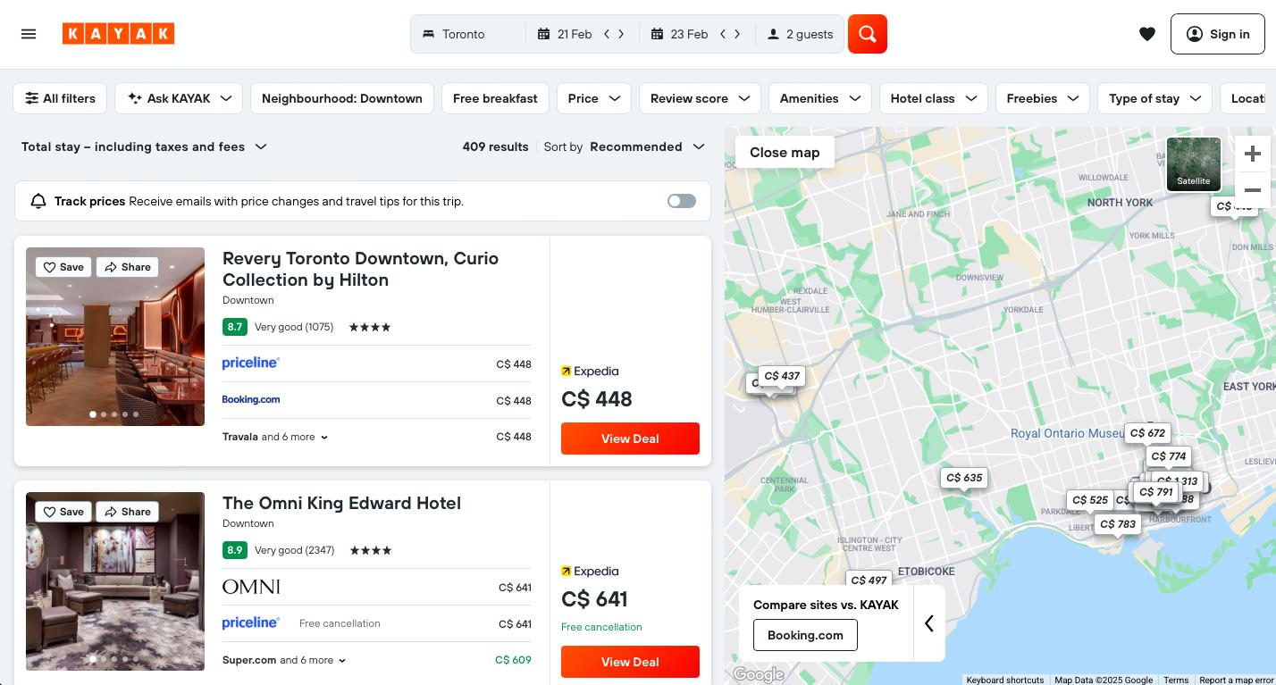Image resolution: width=1276 pixels, height=685 pixels.
Task: Open the Sort by Recommended dropdown
Action: pyautogui.click(x=644, y=146)
